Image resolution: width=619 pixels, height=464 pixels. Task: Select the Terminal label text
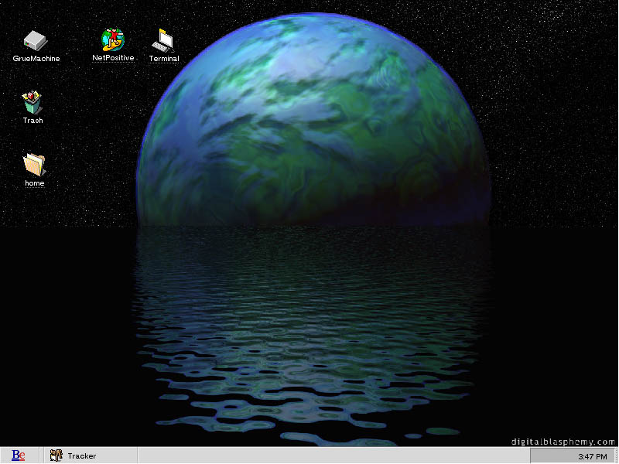coord(164,59)
